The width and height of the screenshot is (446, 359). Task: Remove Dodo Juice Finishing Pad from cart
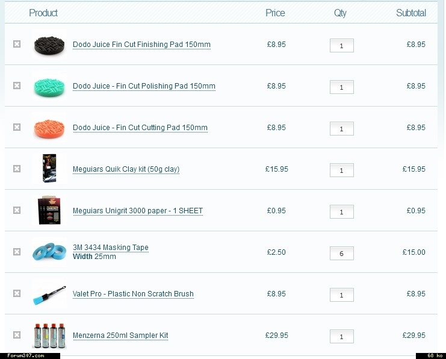(x=17, y=44)
